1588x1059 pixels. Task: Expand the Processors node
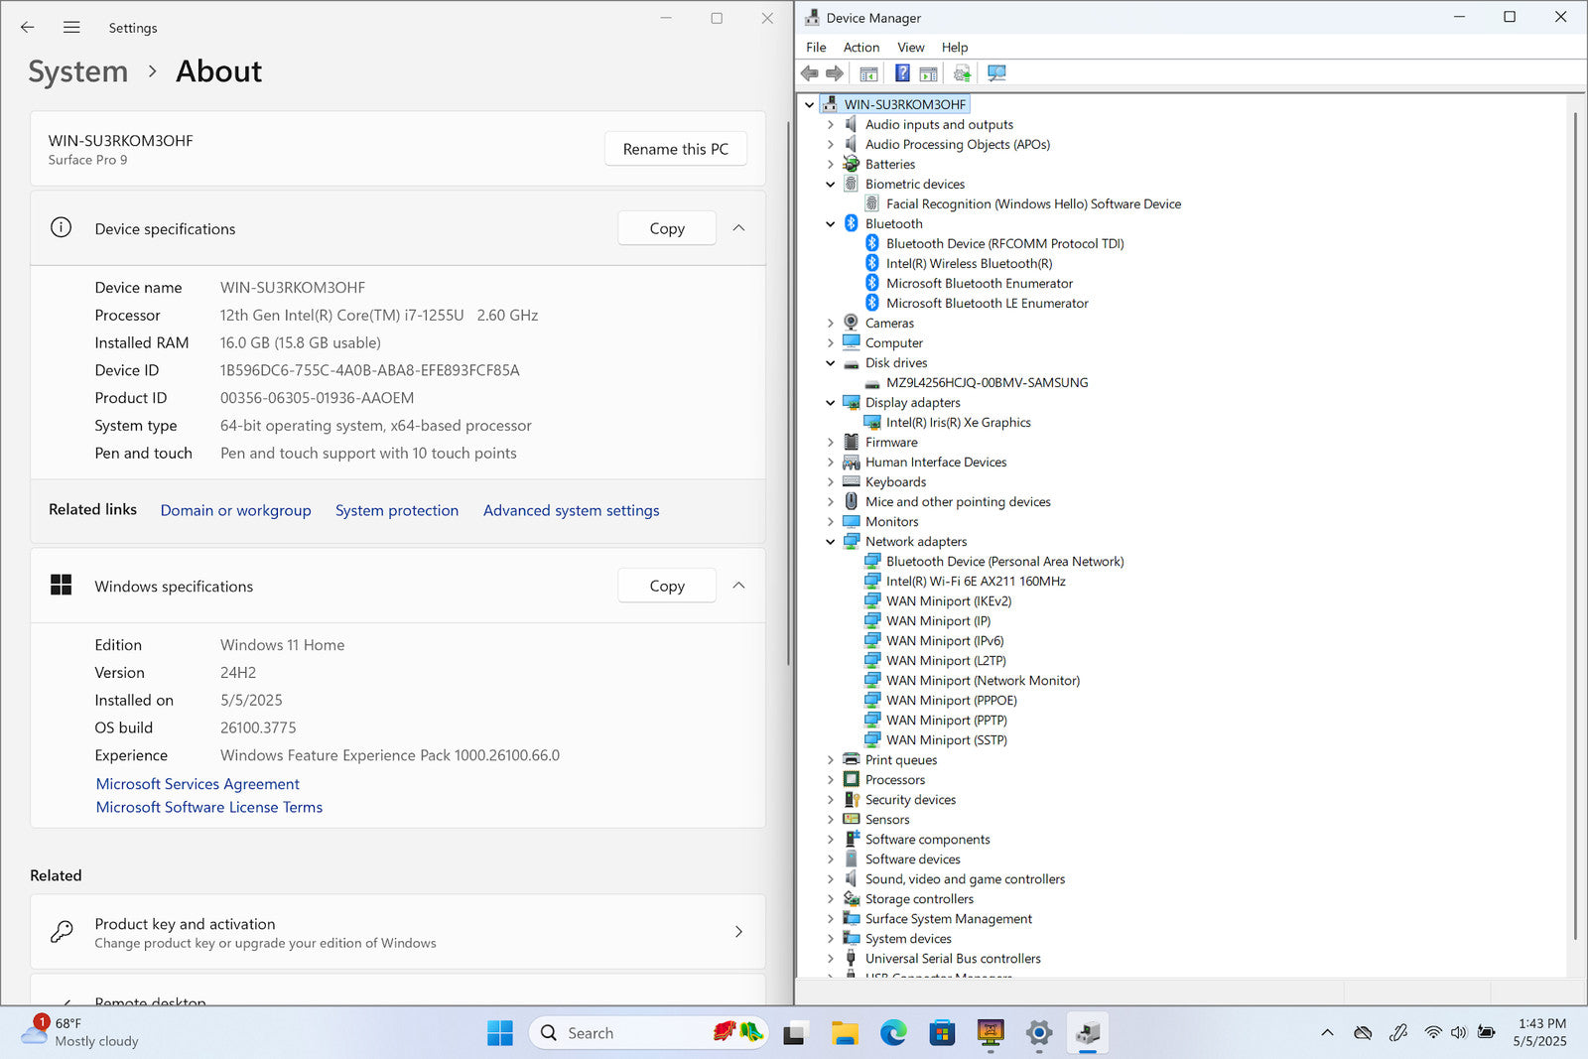pos(831,779)
